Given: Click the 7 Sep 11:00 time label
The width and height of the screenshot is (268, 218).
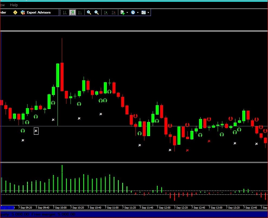Looking at the screenshot, I should [111, 208].
